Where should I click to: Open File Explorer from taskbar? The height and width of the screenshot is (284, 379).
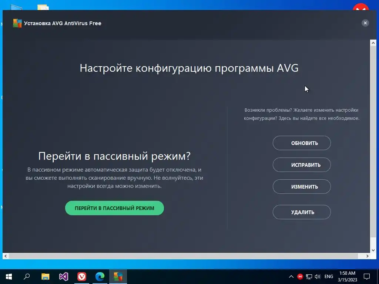tap(45, 277)
